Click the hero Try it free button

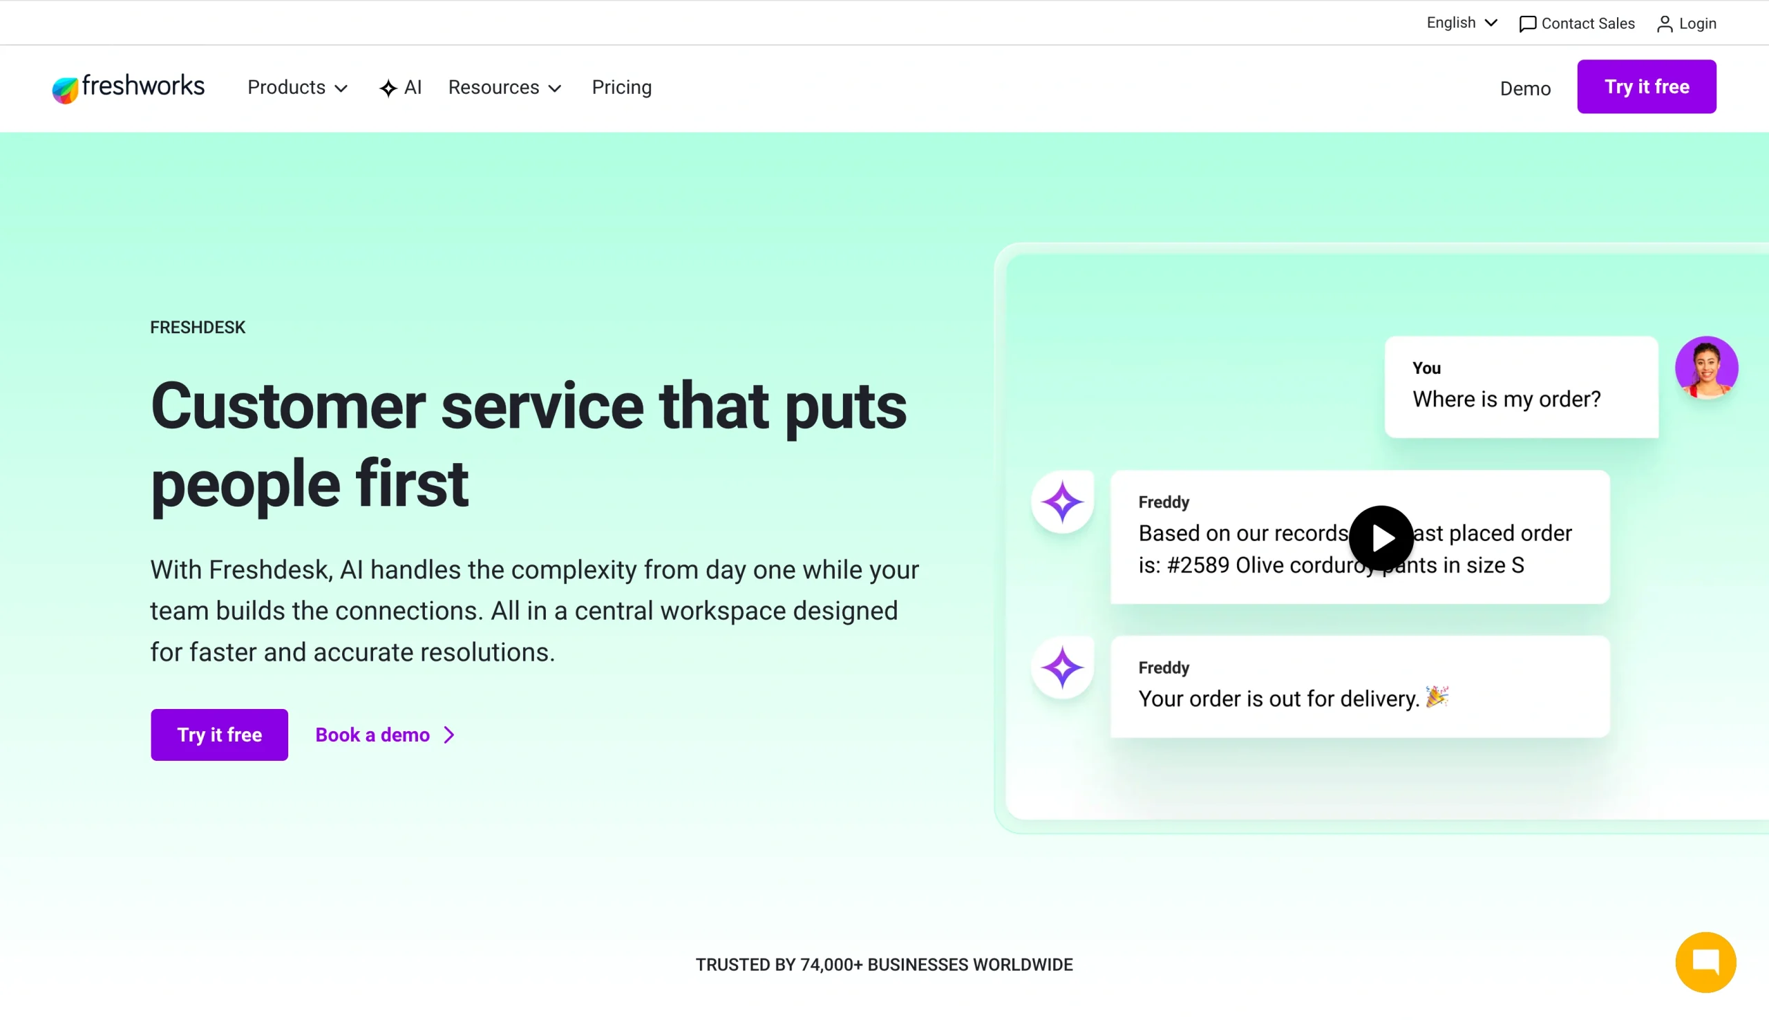(219, 735)
